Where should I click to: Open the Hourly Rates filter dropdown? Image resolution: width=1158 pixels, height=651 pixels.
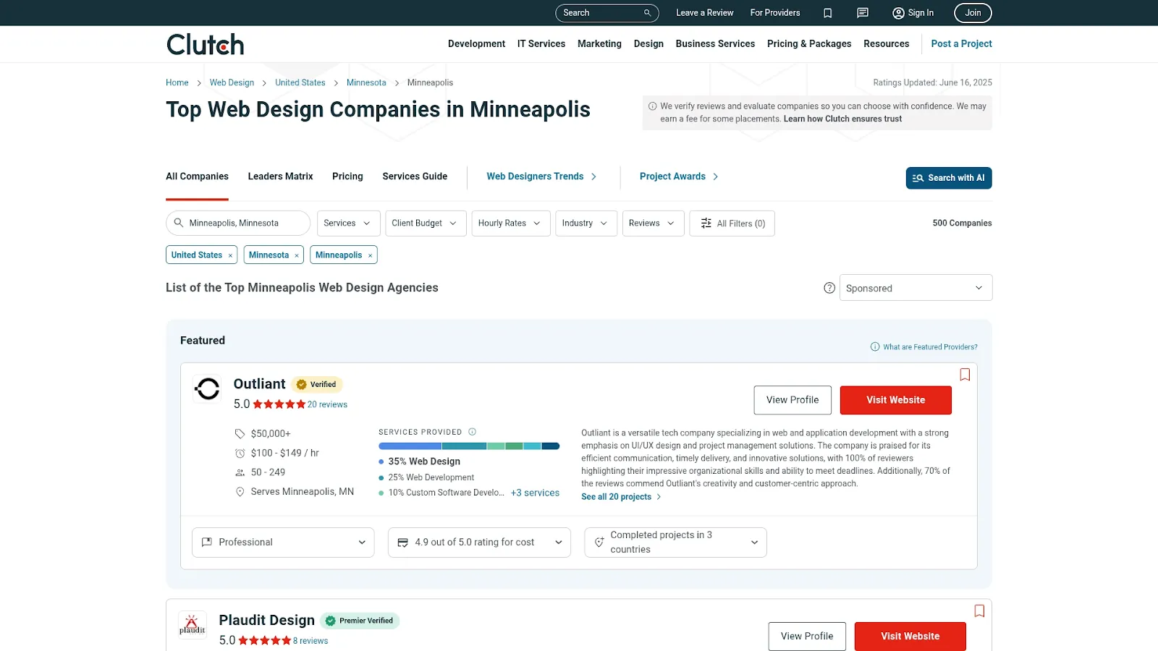click(510, 223)
